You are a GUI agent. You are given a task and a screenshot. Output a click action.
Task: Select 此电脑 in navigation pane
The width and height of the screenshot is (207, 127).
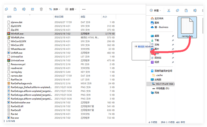pyautogui.click(x=156, y=80)
